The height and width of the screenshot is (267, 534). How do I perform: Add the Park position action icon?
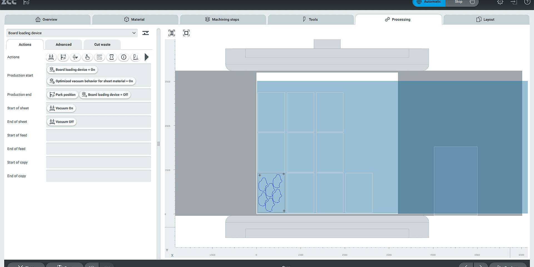[63, 57]
